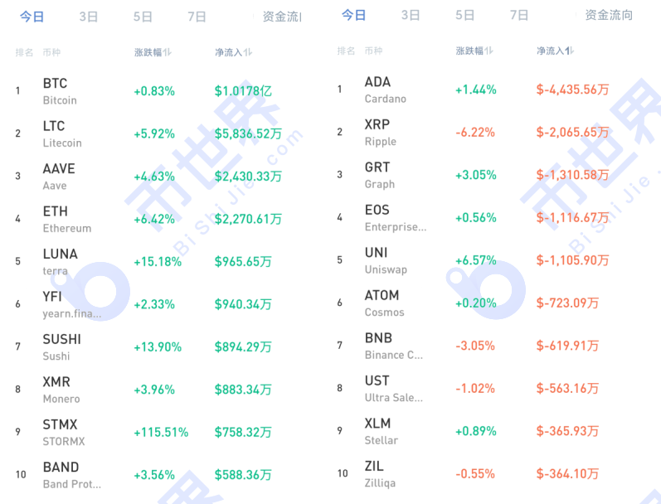Click ZIL net outflow $-364.10万

pyautogui.click(x=567, y=473)
